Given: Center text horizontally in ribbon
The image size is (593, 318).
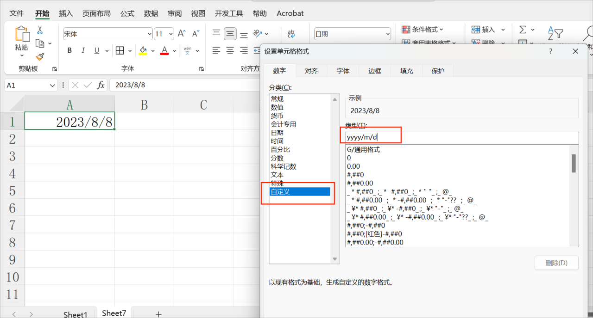Looking at the screenshot, I should [230, 50].
